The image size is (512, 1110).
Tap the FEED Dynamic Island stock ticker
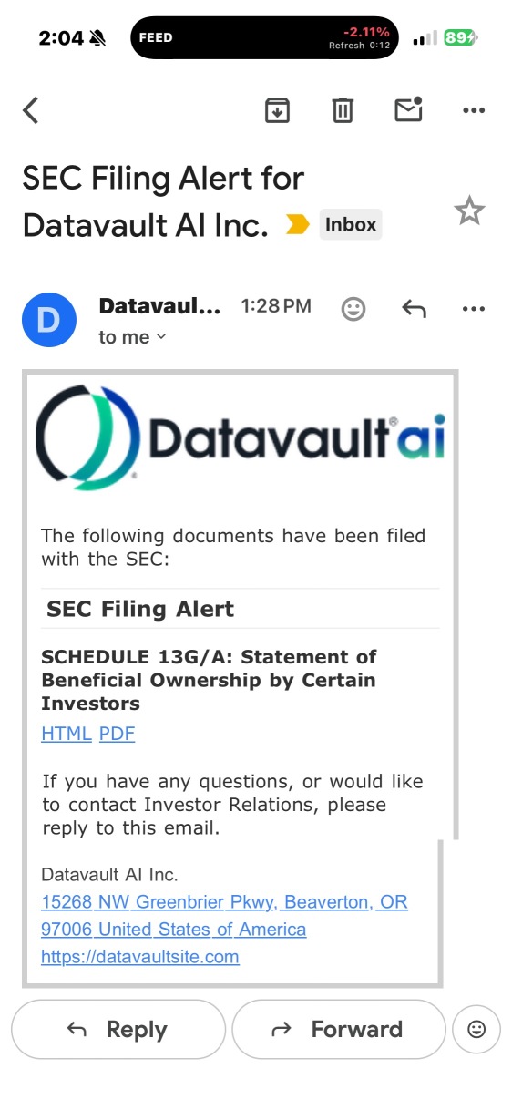coord(264,38)
